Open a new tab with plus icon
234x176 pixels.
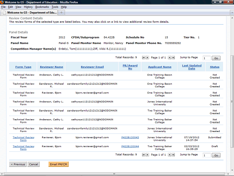click(x=61, y=12)
